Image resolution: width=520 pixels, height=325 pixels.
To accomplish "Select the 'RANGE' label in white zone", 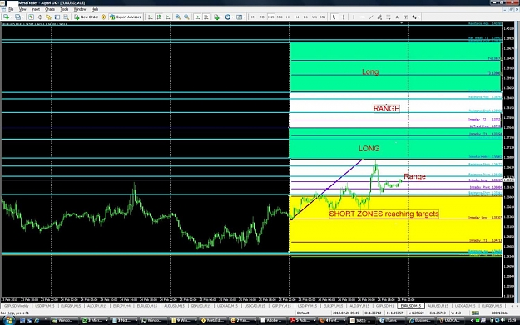I will [386, 108].
